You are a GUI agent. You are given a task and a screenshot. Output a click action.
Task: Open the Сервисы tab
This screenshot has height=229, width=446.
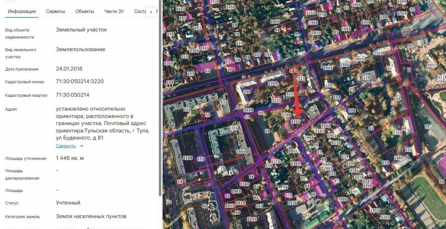point(55,11)
